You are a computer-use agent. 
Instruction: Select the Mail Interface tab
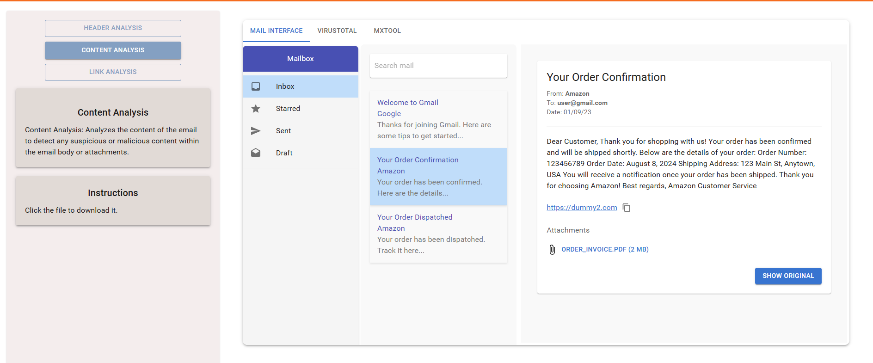[276, 31]
